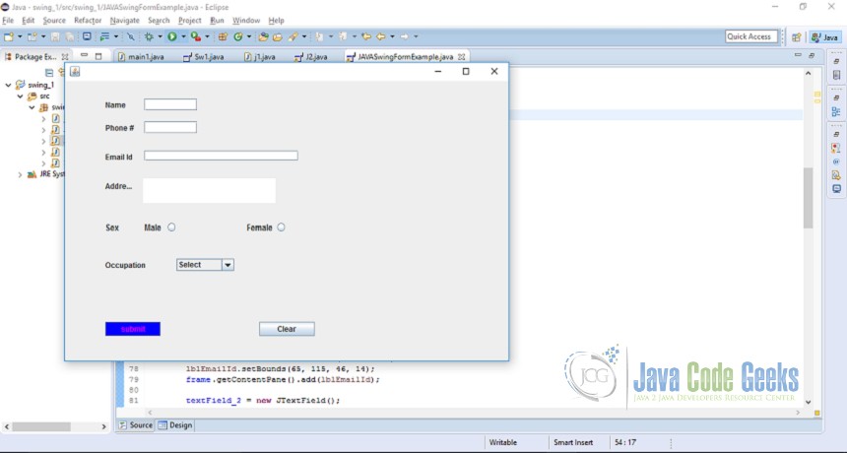
Task: Collapse the swing_1 project node
Action: (8, 85)
